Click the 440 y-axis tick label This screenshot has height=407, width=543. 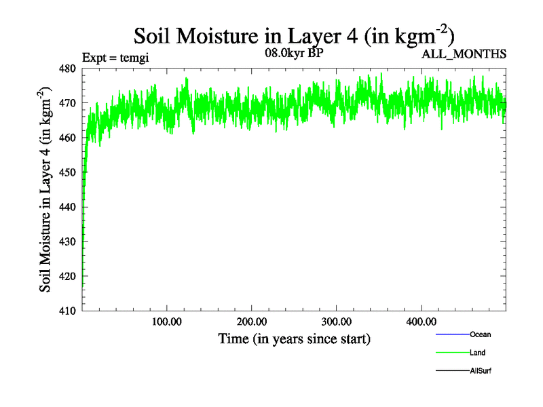point(68,207)
